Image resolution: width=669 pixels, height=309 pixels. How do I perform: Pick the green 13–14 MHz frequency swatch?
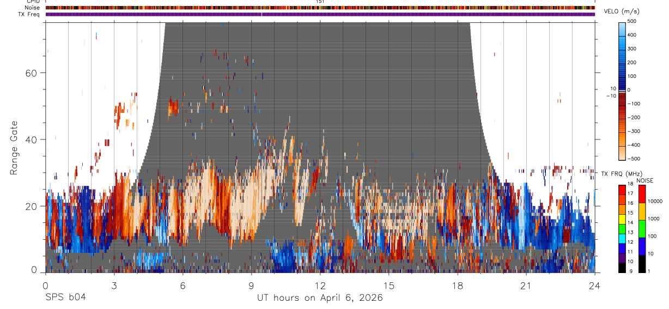[622, 229]
